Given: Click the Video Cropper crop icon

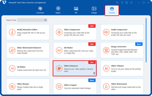Looking at the screenshot, I should pos(59,86).
